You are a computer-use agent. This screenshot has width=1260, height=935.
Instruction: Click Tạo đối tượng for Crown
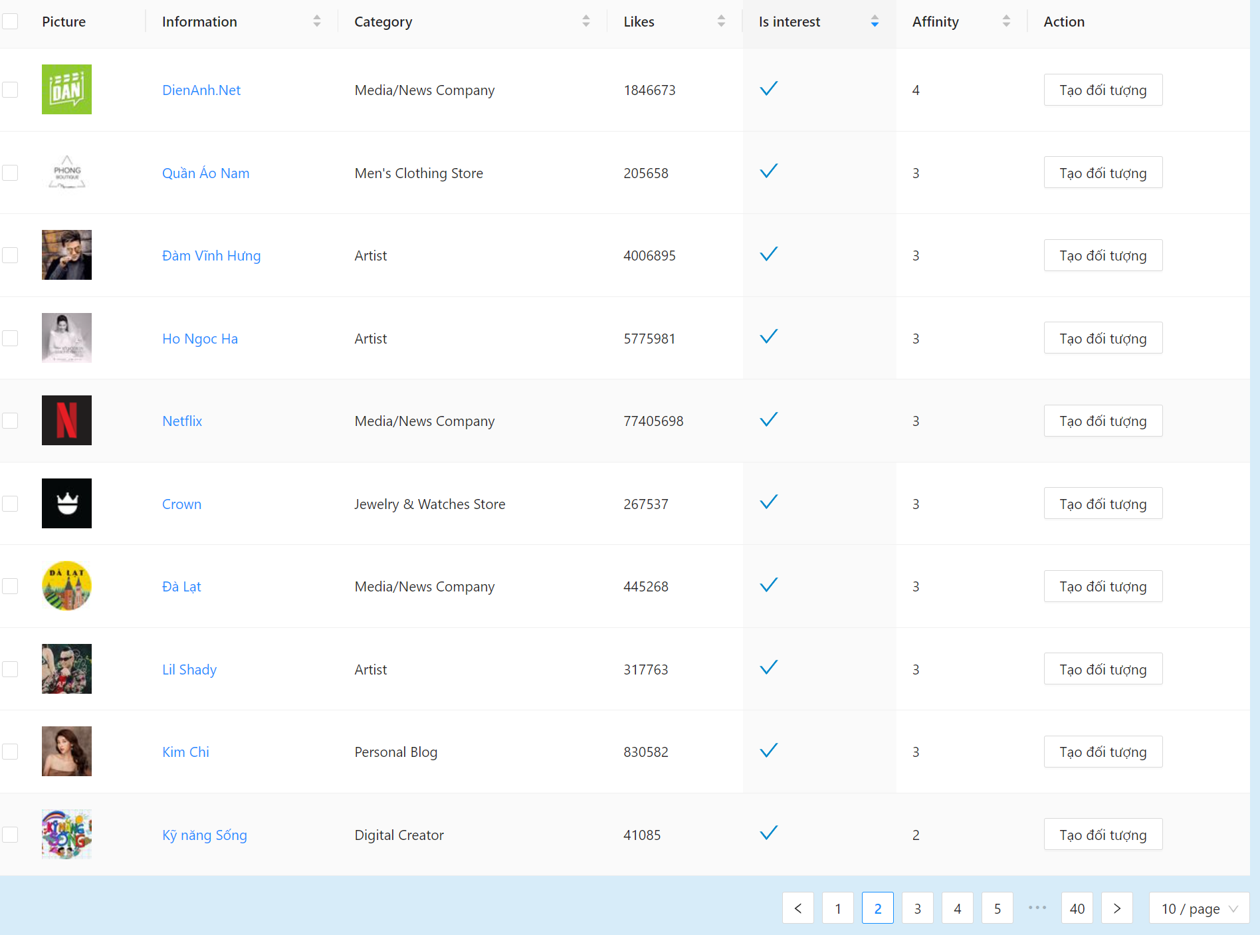click(1103, 504)
